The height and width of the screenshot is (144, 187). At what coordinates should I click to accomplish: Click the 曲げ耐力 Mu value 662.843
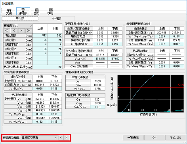click(x=40, y=85)
